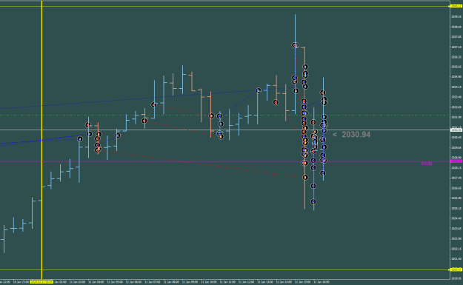Image resolution: width=463 pixels, height=285 pixels.
Task: Click the yellow price tag at the top of the price axis
Action: point(456,6)
